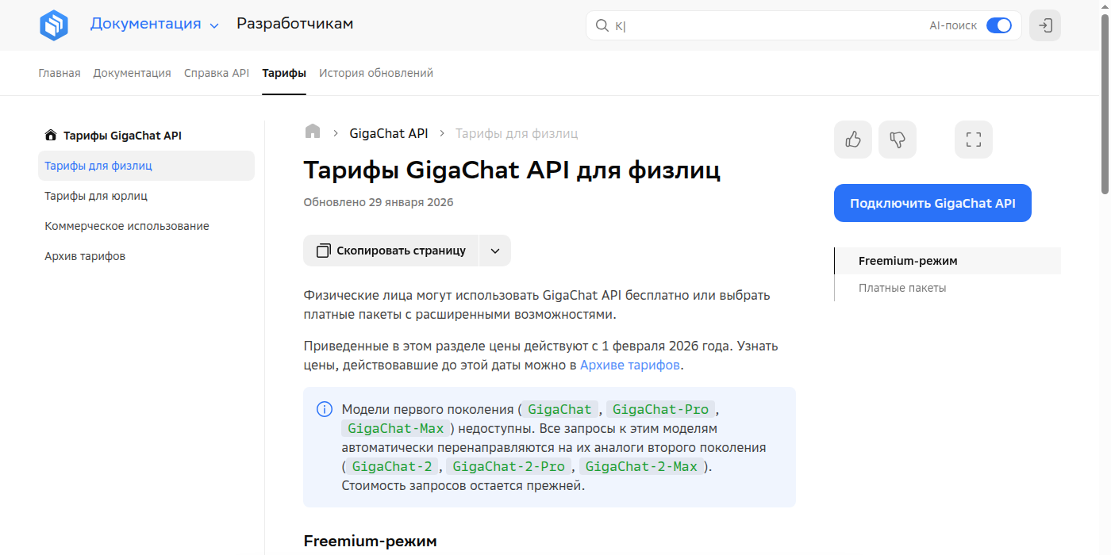Click the home icon in the breadcrumb

tap(312, 132)
